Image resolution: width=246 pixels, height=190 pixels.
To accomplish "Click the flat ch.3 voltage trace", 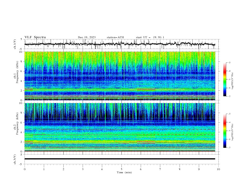I will [x=120, y=159].
